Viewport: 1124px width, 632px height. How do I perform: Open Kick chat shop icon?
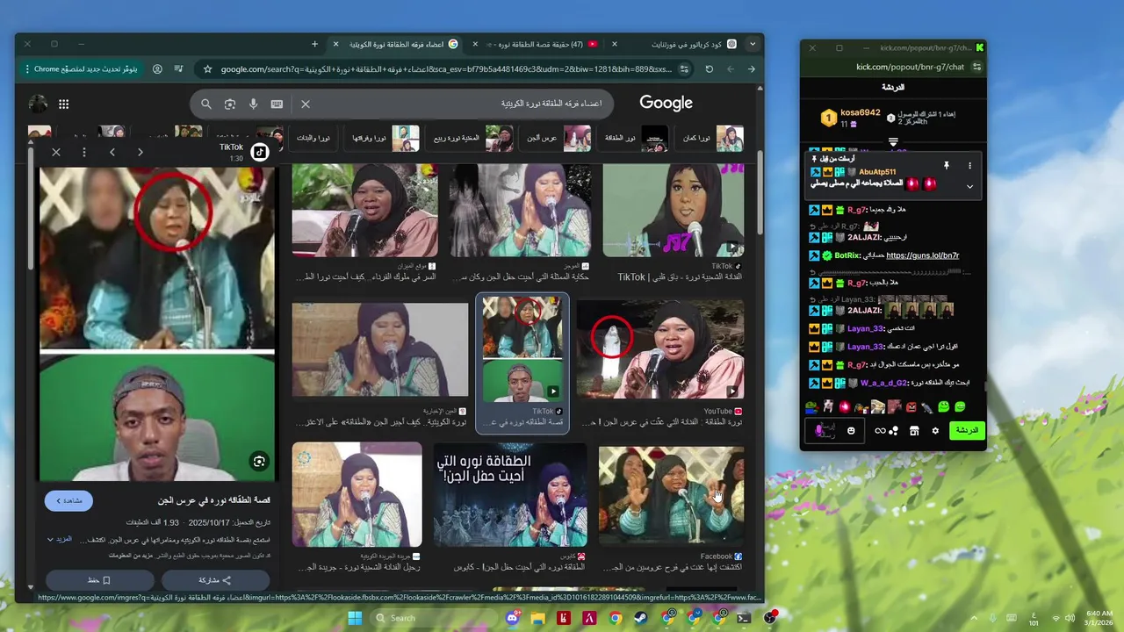[914, 430]
